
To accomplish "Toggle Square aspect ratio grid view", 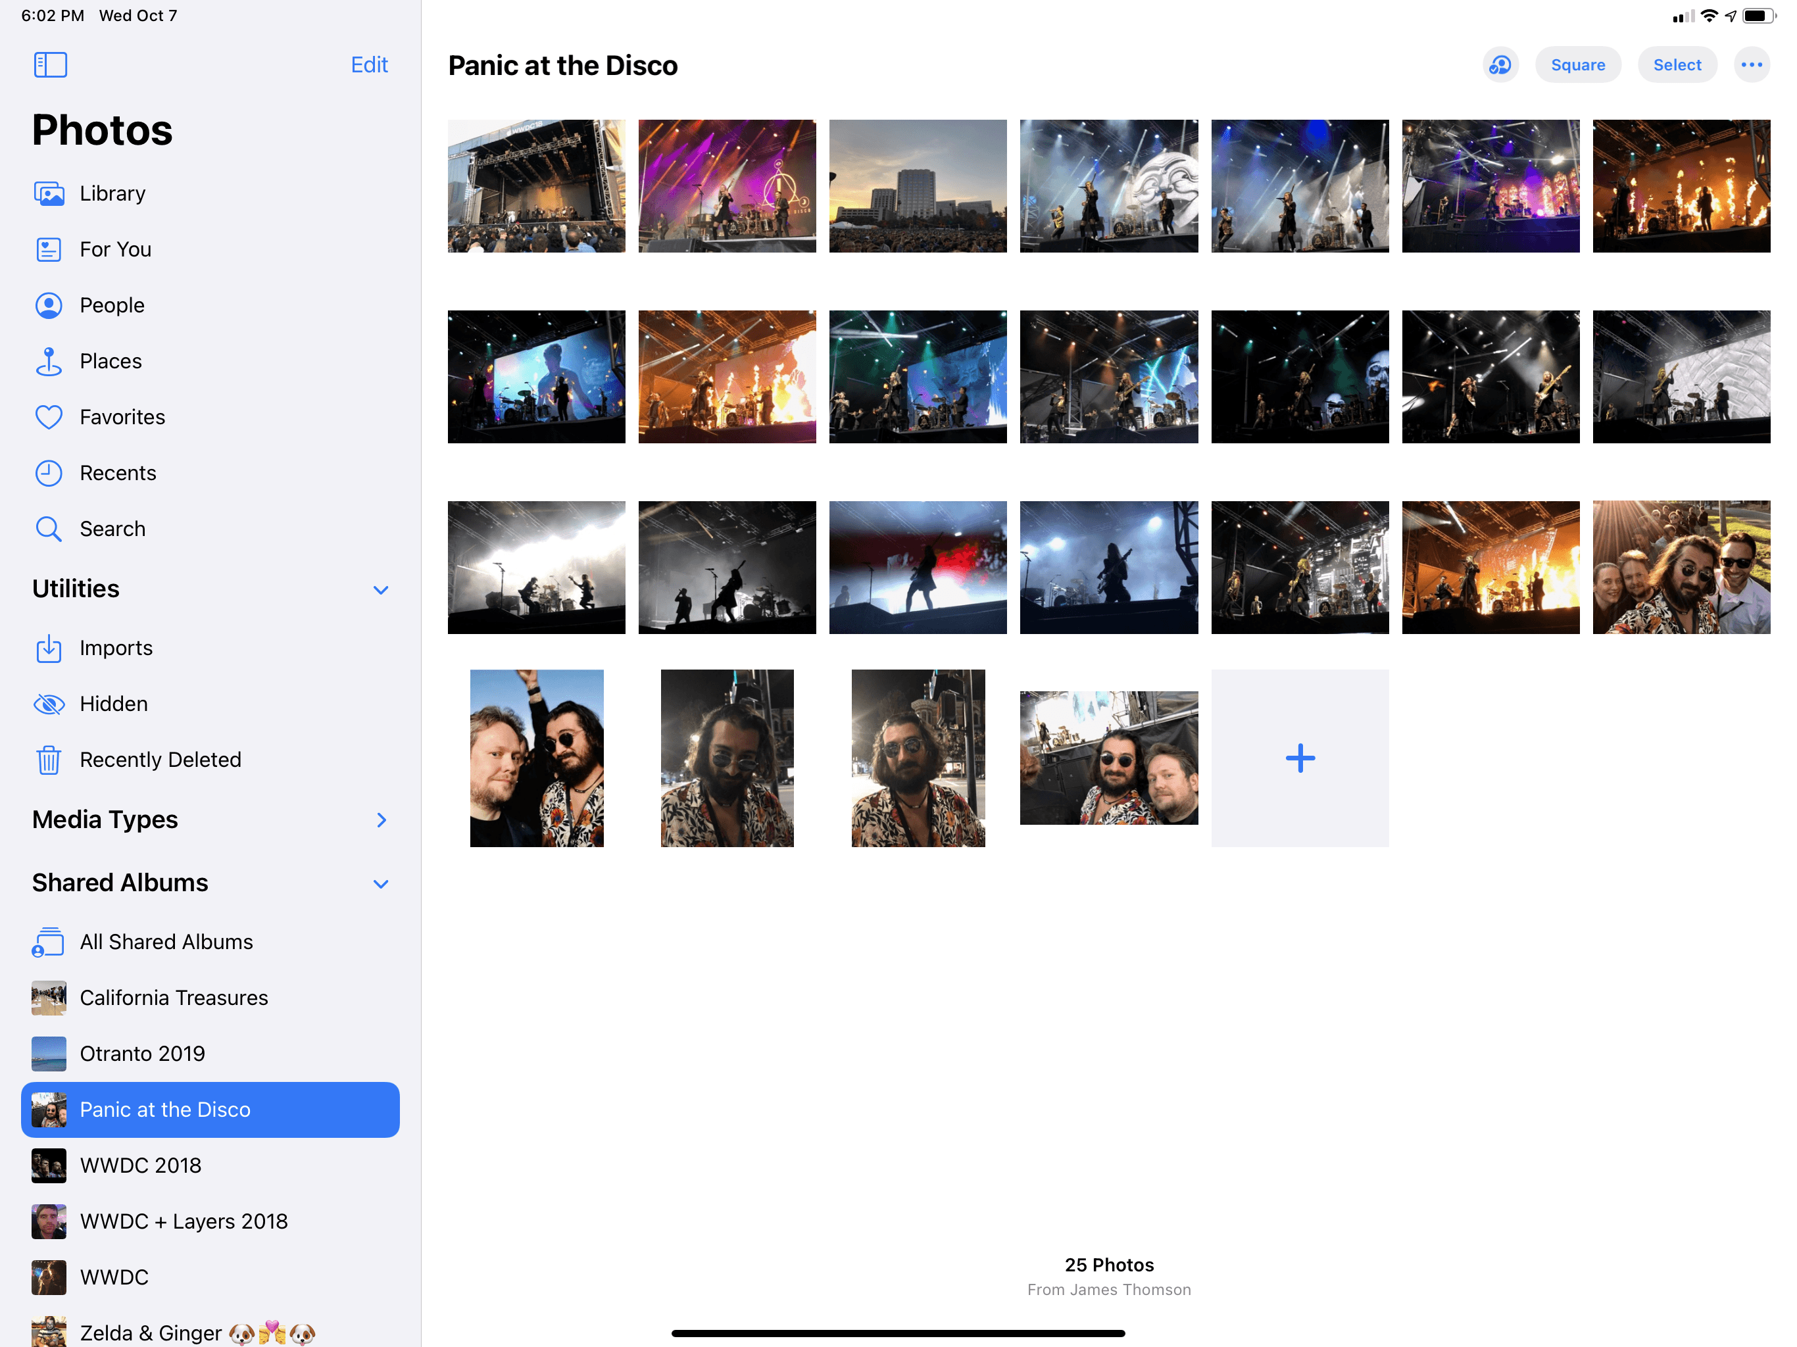I will (x=1578, y=65).
